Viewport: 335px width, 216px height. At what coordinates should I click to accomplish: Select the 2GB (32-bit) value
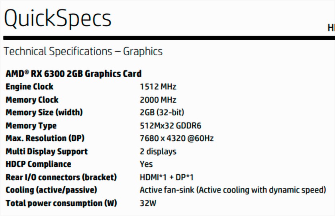click(x=162, y=113)
